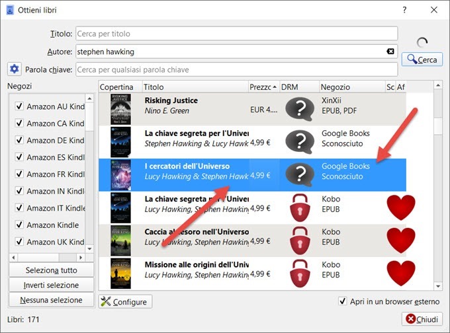Image resolution: width=450 pixels, height=333 pixels.
Task: Click Nessuna selezione
Action: [x=52, y=300]
